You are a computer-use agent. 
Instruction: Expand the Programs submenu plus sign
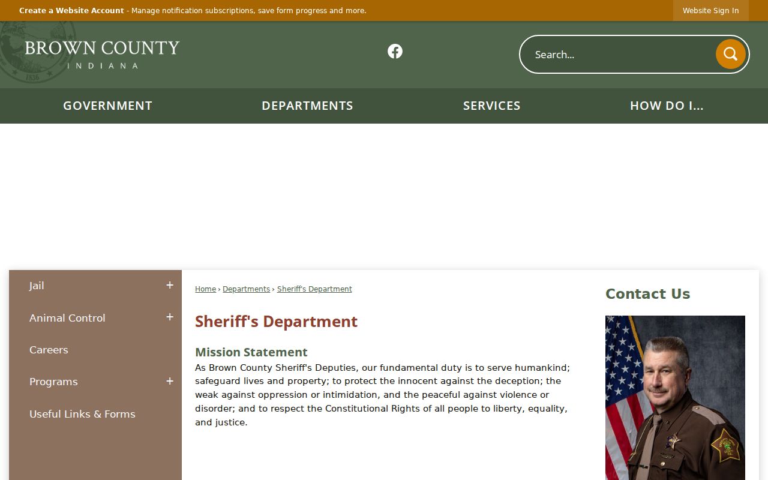170,382
